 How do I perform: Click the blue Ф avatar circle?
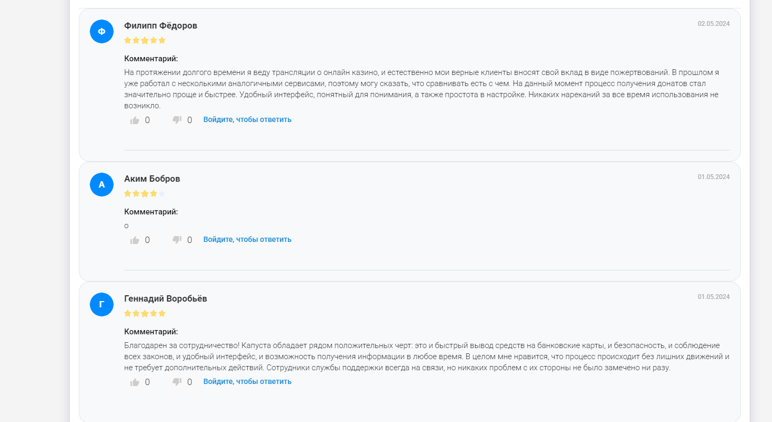tap(102, 32)
